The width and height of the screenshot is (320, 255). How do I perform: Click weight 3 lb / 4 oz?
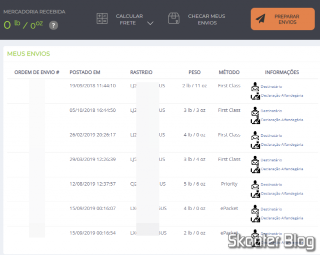pyautogui.click(x=194, y=159)
